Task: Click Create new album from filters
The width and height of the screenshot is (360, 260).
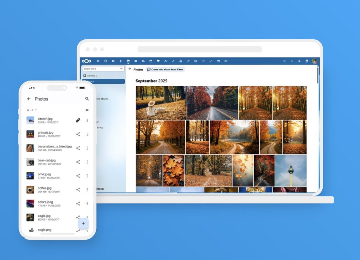Action: 165,70
